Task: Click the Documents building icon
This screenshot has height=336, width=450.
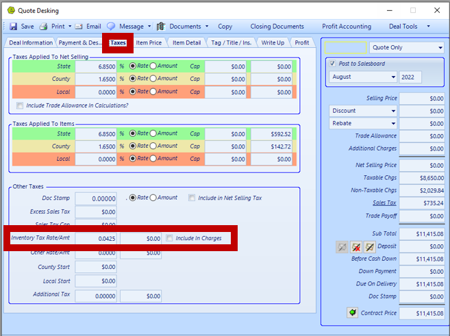Action: pyautogui.click(x=161, y=27)
